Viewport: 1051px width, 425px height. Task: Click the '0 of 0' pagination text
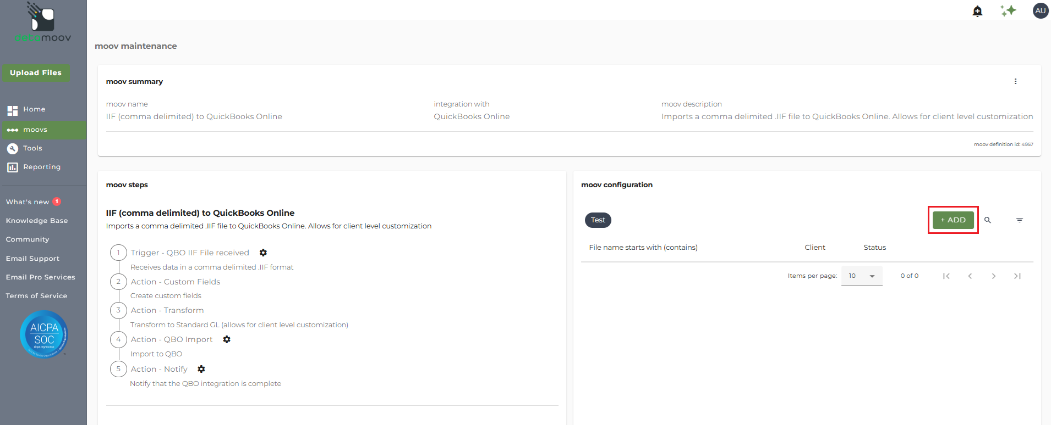click(x=910, y=276)
